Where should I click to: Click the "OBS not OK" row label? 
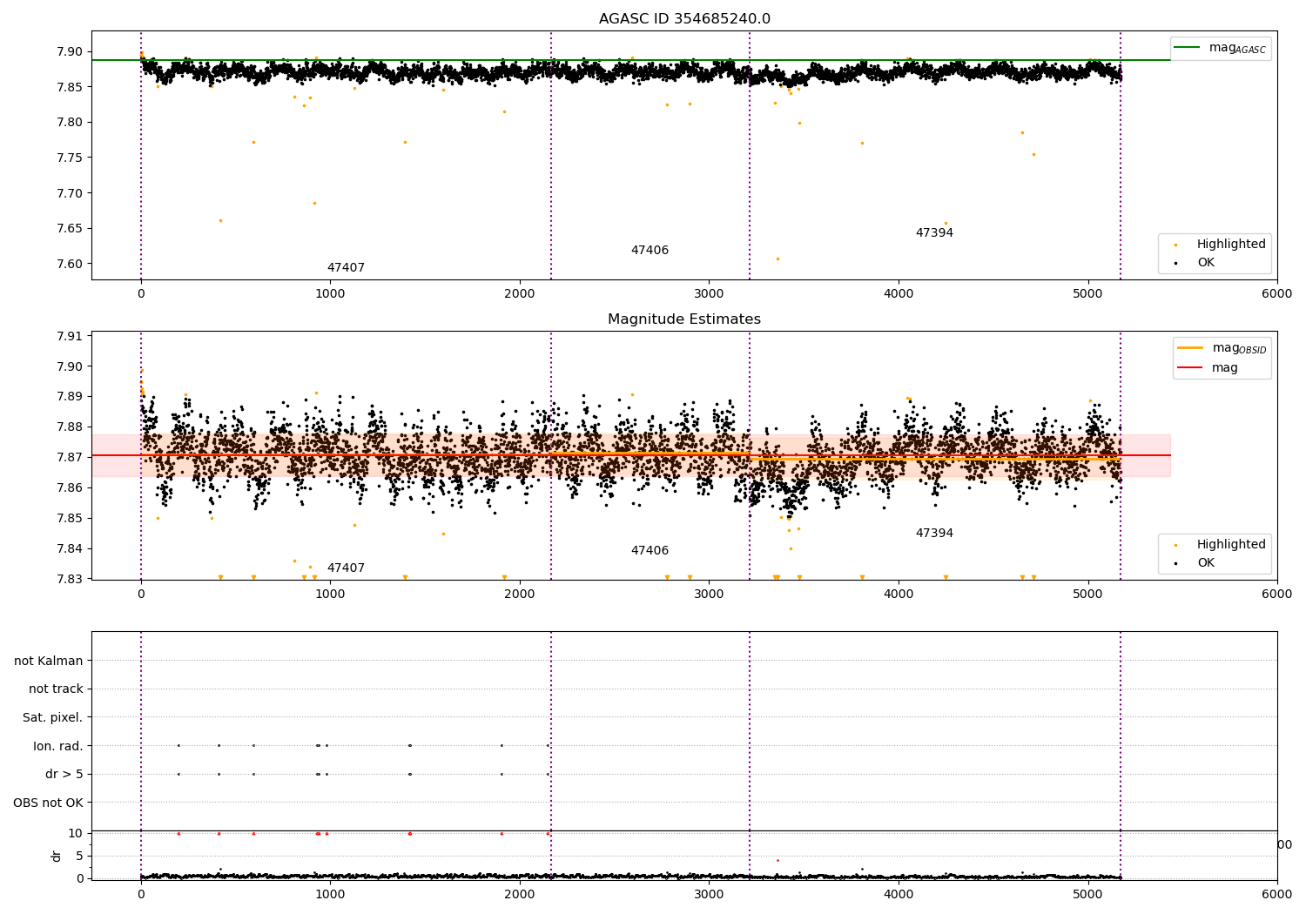[48, 803]
